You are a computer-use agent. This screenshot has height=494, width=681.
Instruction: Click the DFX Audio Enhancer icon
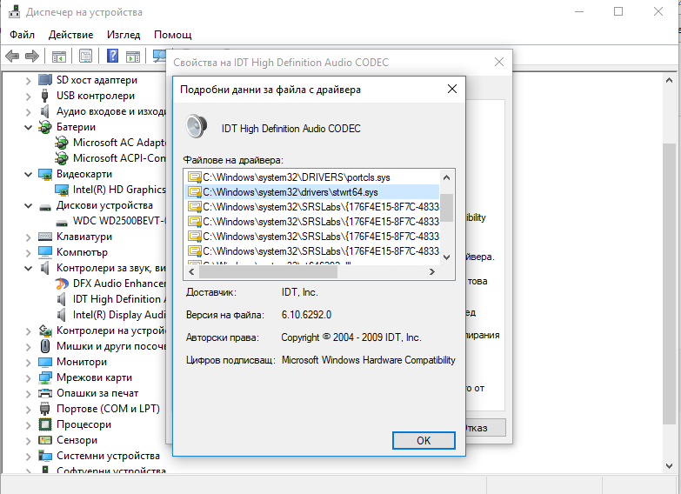point(62,284)
